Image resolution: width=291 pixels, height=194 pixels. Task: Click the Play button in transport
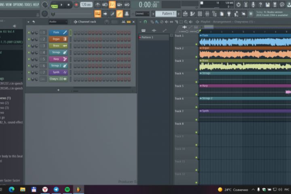click(x=61, y=5)
